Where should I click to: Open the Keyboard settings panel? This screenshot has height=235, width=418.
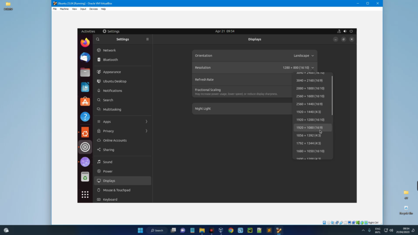click(x=122, y=200)
